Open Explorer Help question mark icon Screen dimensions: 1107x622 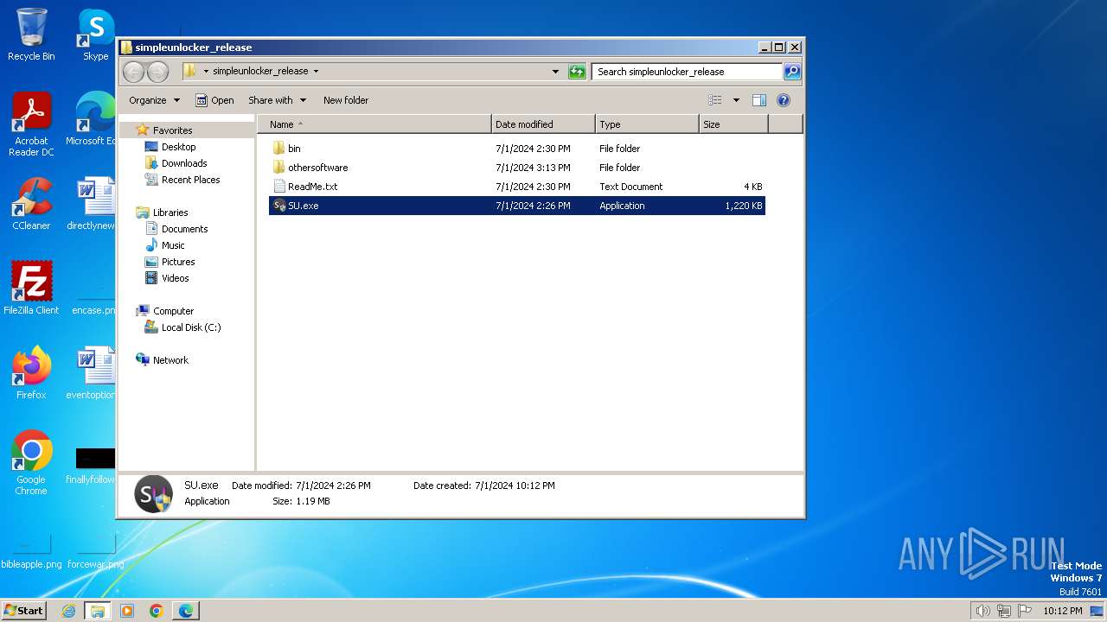784,100
